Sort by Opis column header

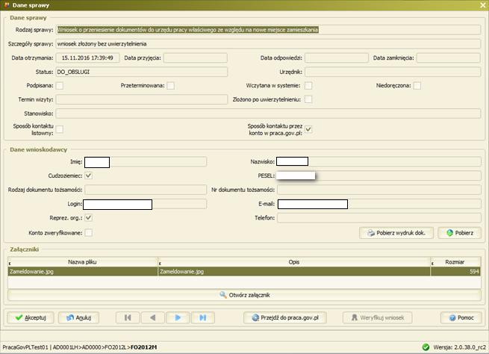294,262
